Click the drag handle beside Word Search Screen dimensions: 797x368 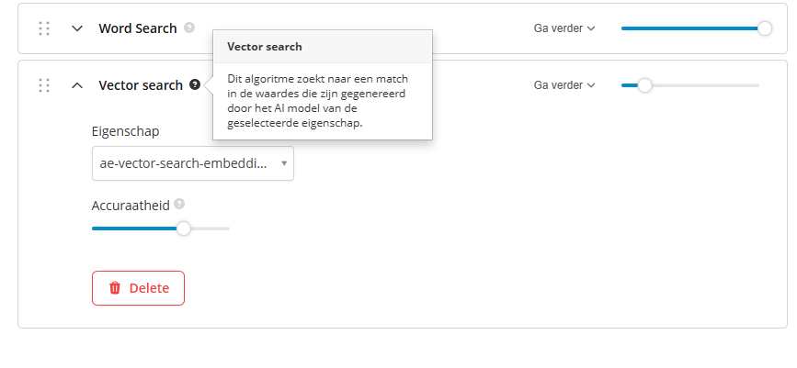coord(44,28)
